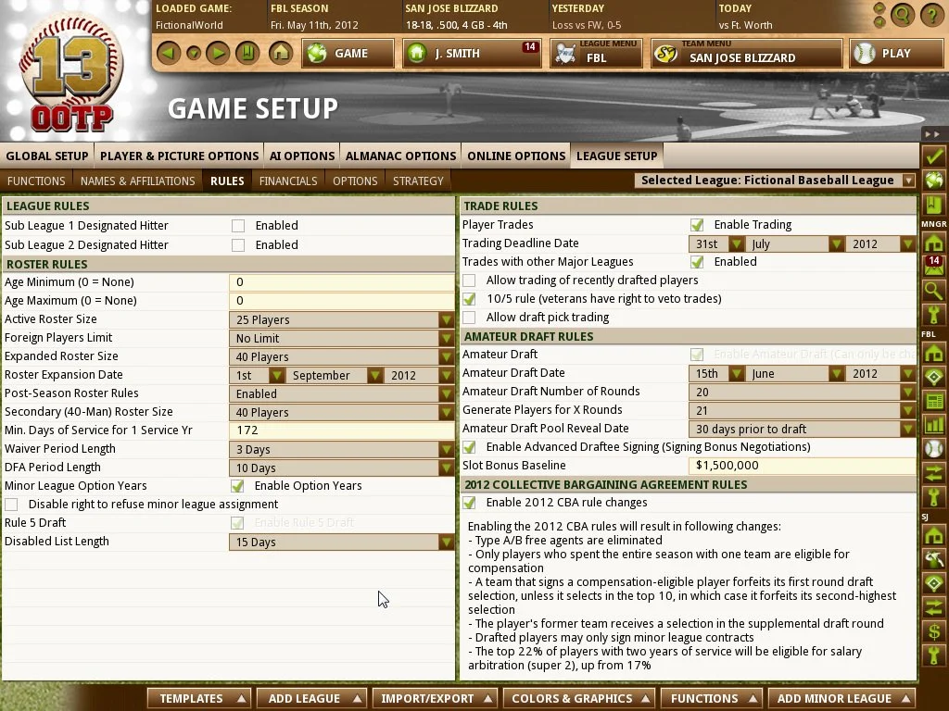Open the Global Setup tab
949x711 pixels.
click(x=47, y=156)
